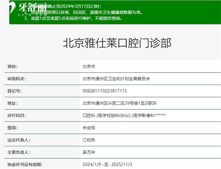221x169 pixels.
Task: Click registration number 008281110223817115
Action: click(105, 91)
